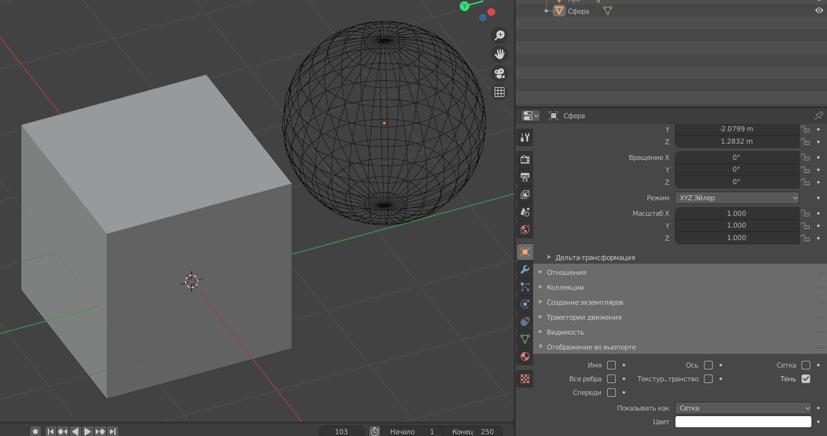Open the Physics properties tab
827x436 pixels.
[525, 304]
